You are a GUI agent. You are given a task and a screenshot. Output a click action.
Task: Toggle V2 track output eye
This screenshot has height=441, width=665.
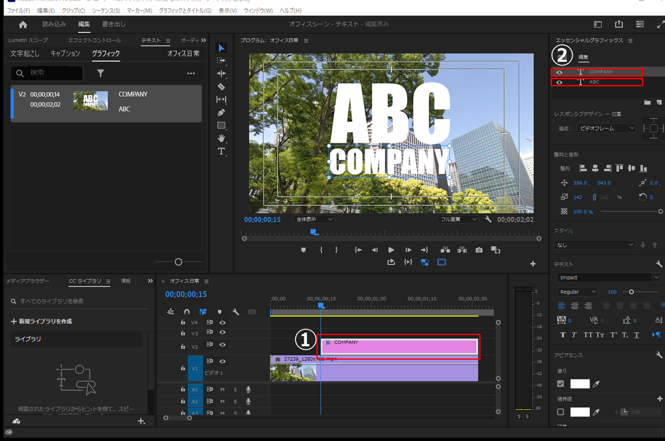[223, 345]
